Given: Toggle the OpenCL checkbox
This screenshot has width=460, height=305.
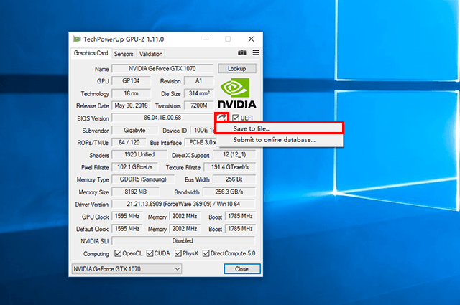Looking at the screenshot, I should [118, 253].
